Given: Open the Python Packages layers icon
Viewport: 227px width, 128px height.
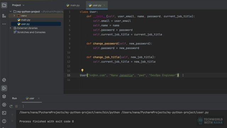Looking at the screenshot, I should coord(4,96).
